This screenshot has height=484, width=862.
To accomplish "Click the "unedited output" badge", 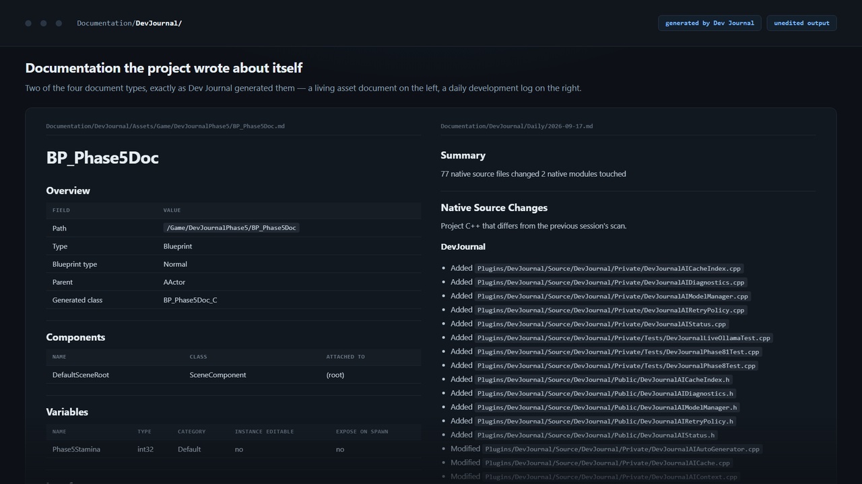I will (801, 23).
